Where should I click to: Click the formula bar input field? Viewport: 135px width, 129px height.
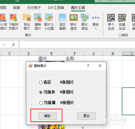coord(77,45)
